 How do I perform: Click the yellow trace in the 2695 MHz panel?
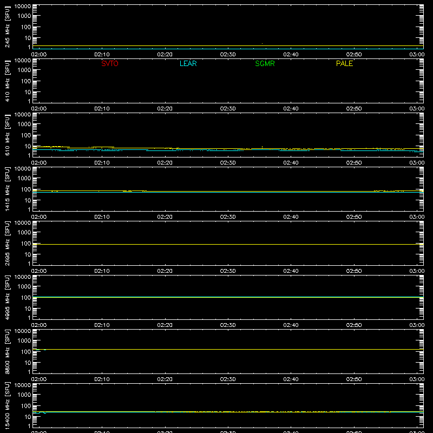(228, 245)
